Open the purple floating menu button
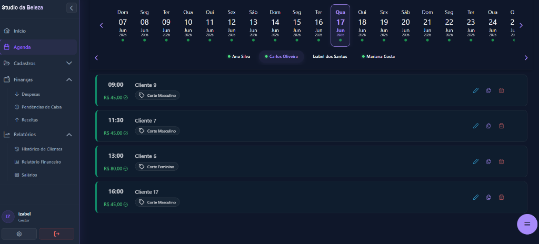 tap(527, 224)
